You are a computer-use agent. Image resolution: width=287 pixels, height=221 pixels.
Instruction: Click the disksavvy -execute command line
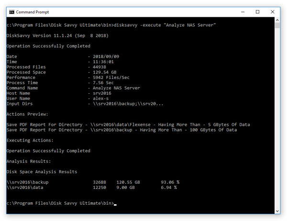pyautogui.click(x=111, y=25)
